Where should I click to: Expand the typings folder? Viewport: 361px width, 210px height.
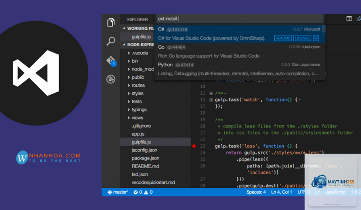(x=129, y=110)
